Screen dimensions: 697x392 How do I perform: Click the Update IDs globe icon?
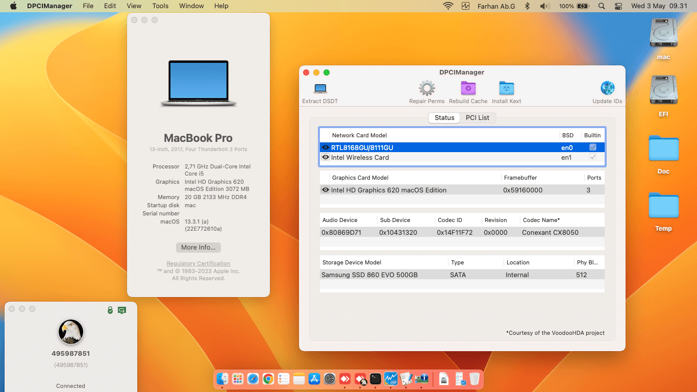pyautogui.click(x=607, y=88)
